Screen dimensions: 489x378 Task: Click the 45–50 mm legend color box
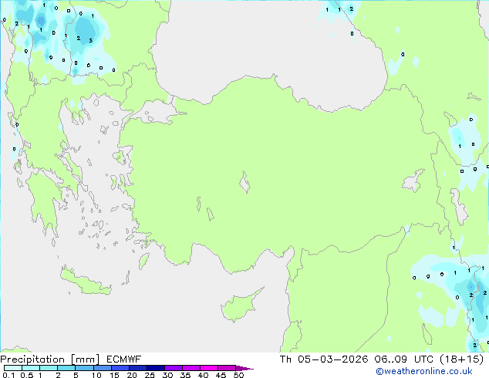[x=227, y=368]
